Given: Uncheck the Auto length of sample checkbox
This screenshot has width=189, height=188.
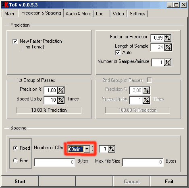Looking at the screenshot, I should click(x=118, y=52).
